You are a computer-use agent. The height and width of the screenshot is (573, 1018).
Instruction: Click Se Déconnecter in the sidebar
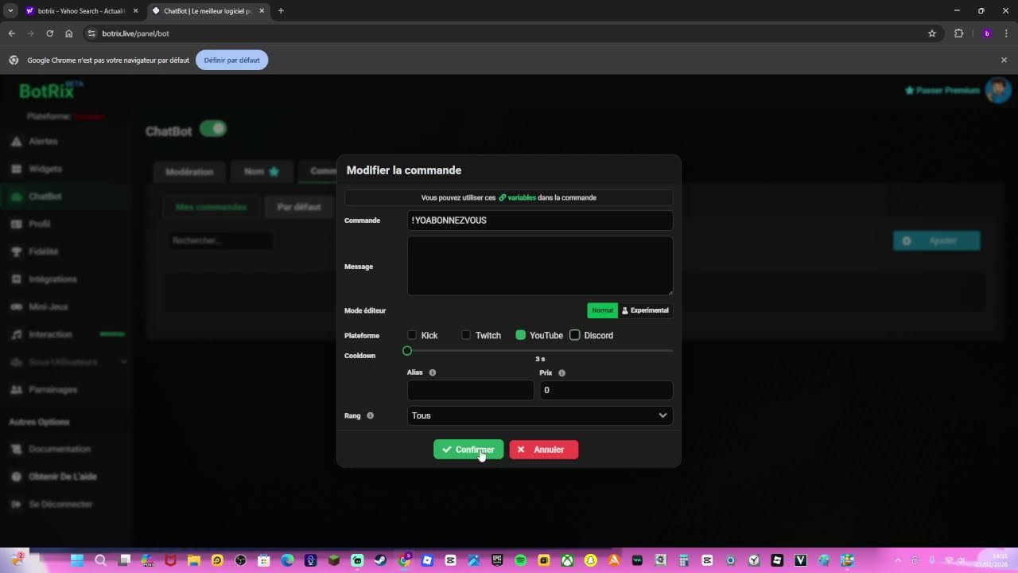click(60, 505)
